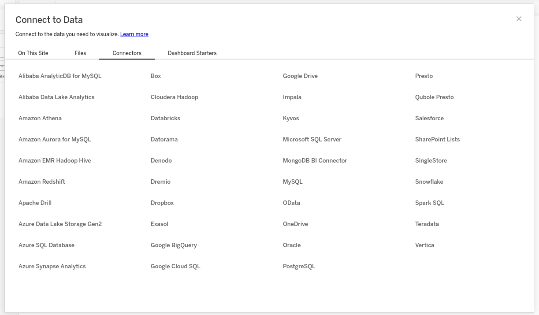Connect to Vertica
This screenshot has height=315, width=539.
(x=424, y=245)
